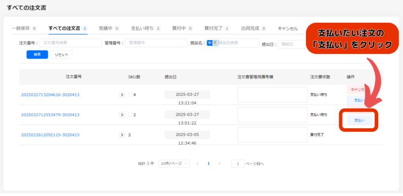403x196 pixels.
Task: Expand row of order 2025032712553479-3020413
Action: point(122,115)
